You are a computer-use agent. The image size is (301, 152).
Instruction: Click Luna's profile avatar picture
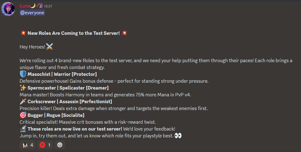point(8,9)
